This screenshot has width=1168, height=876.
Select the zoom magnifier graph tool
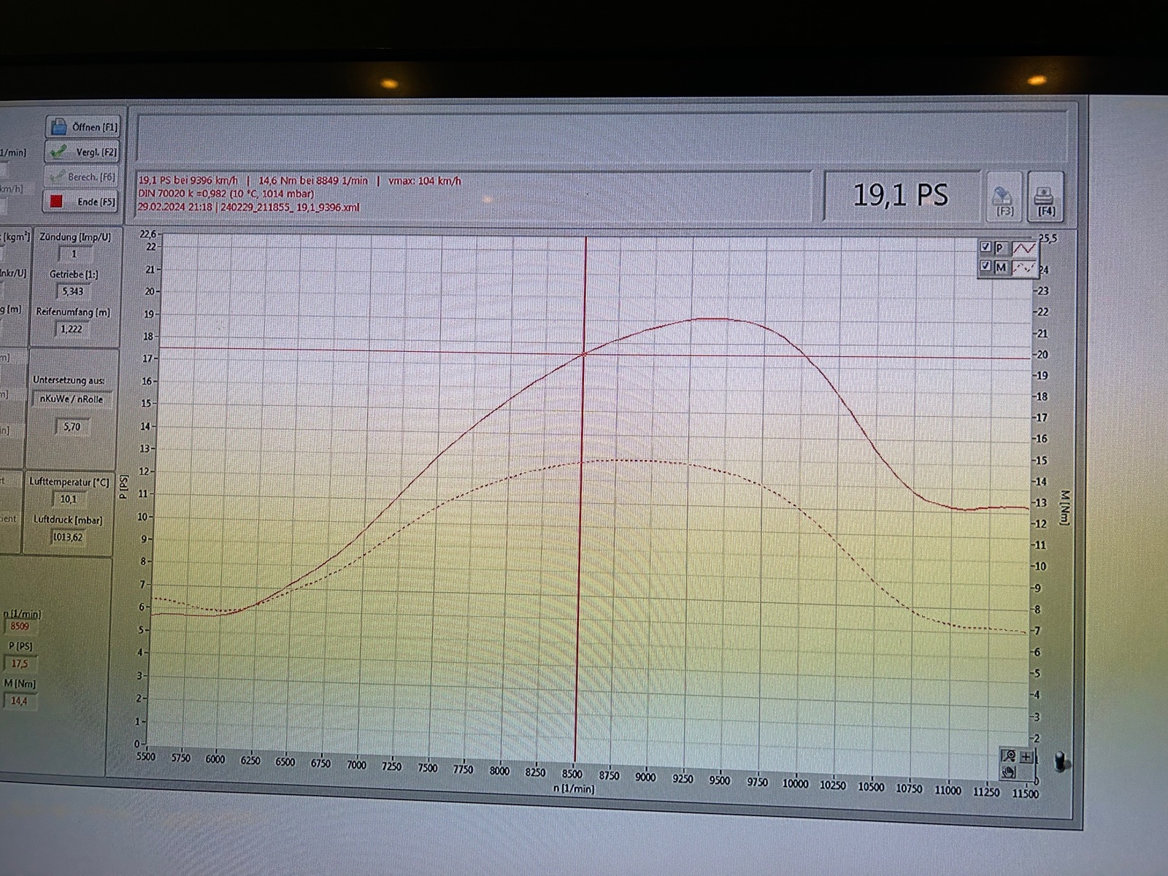point(1009,756)
